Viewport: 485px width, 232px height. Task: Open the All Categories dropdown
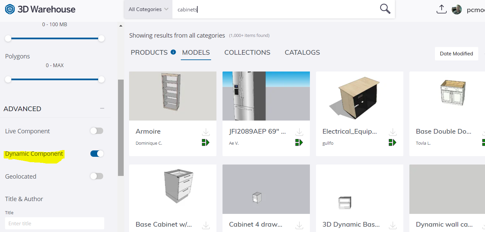pyautogui.click(x=148, y=9)
